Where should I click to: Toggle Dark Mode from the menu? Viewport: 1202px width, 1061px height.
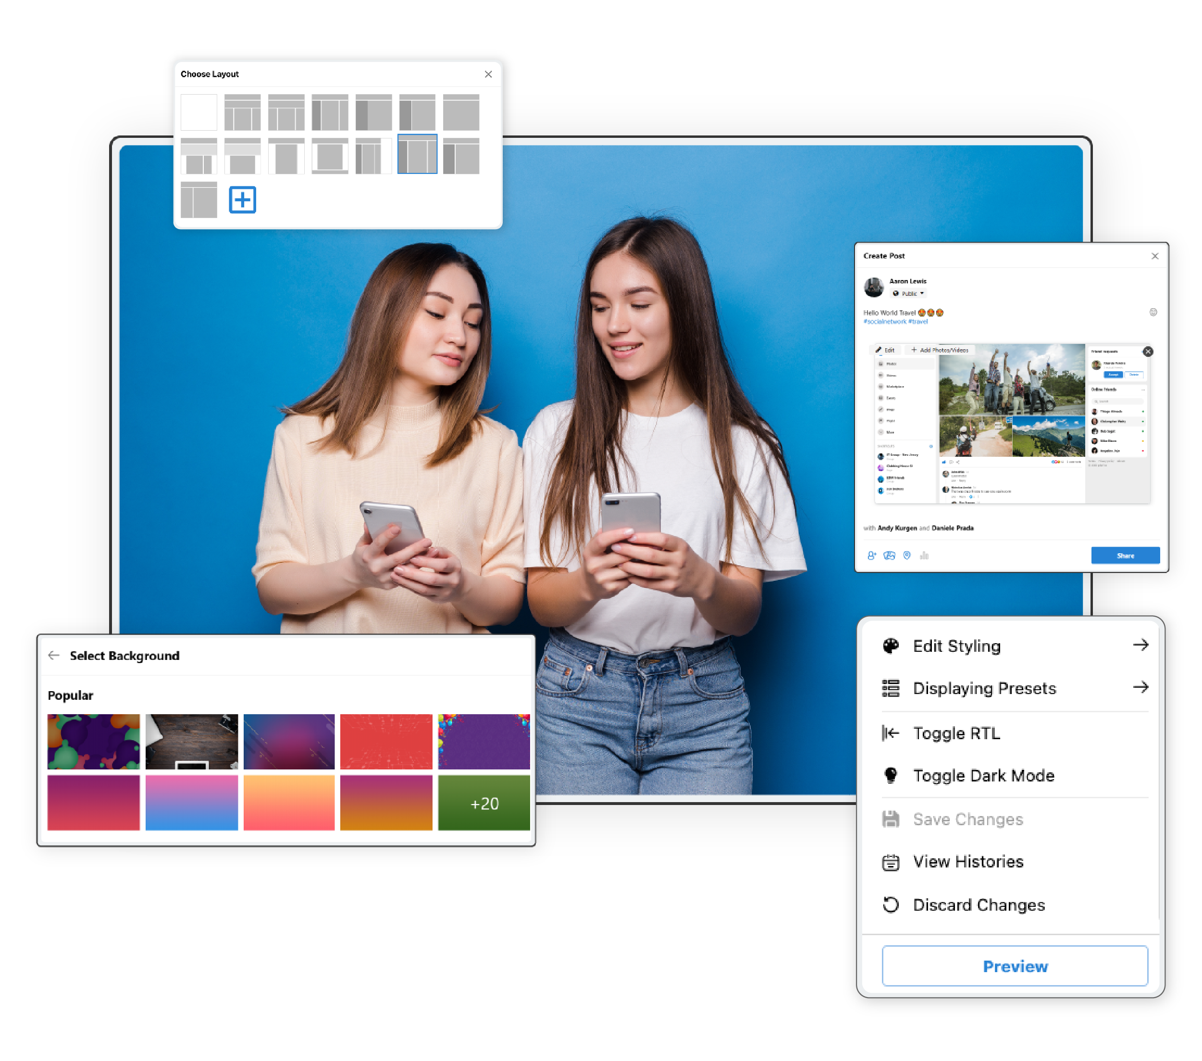tap(983, 775)
